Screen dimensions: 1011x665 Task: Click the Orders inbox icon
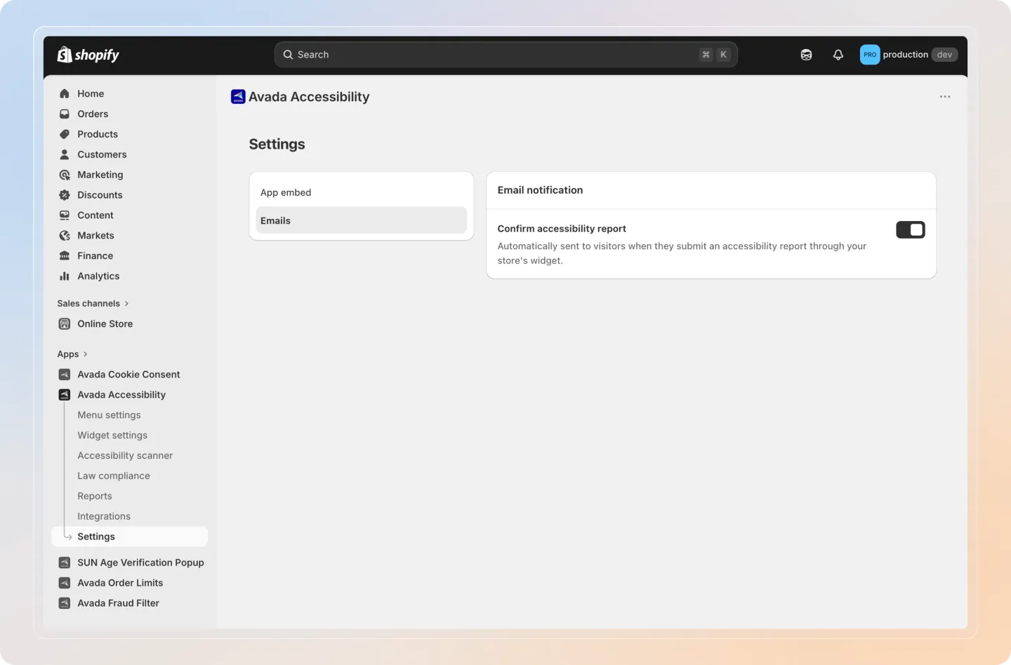65,114
